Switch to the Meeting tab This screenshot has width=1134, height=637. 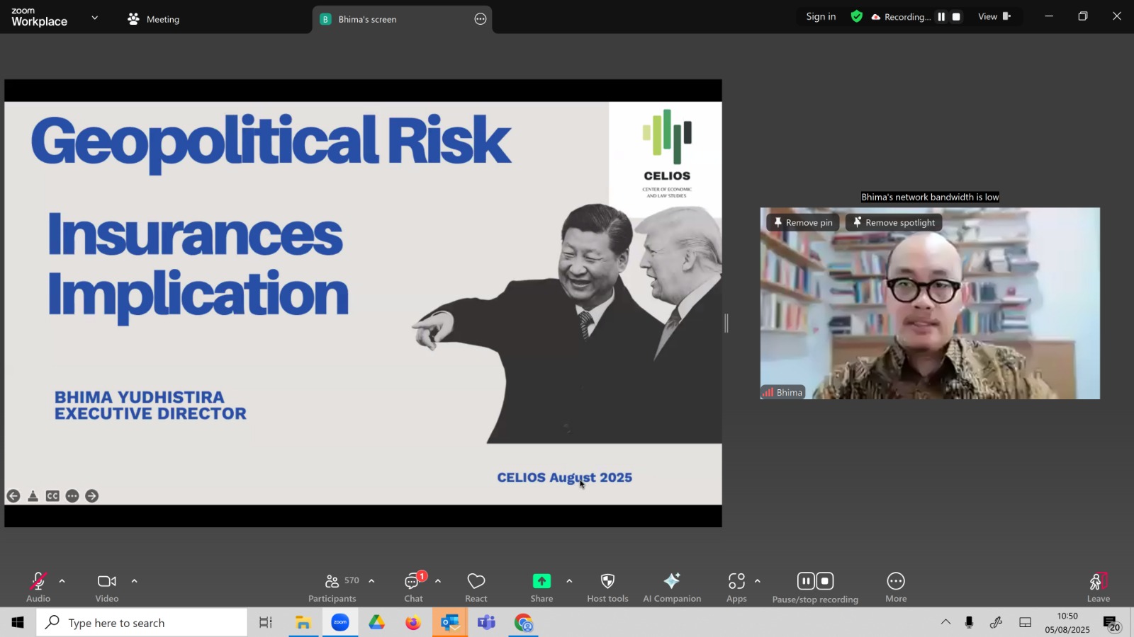(153, 19)
